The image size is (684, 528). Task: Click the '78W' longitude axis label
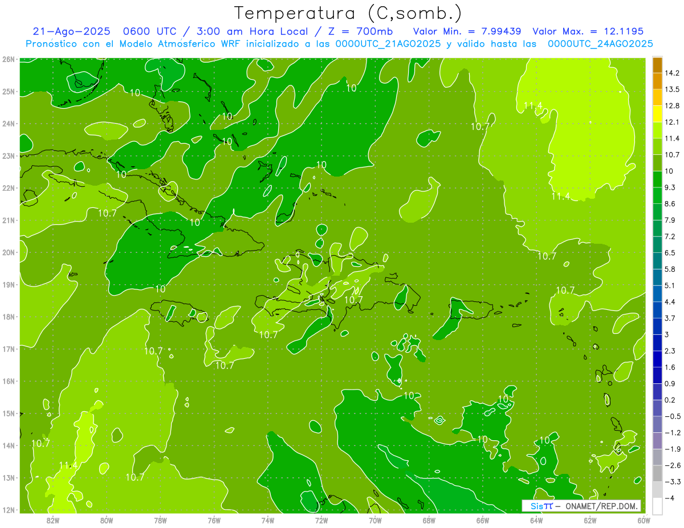pyautogui.click(x=160, y=520)
